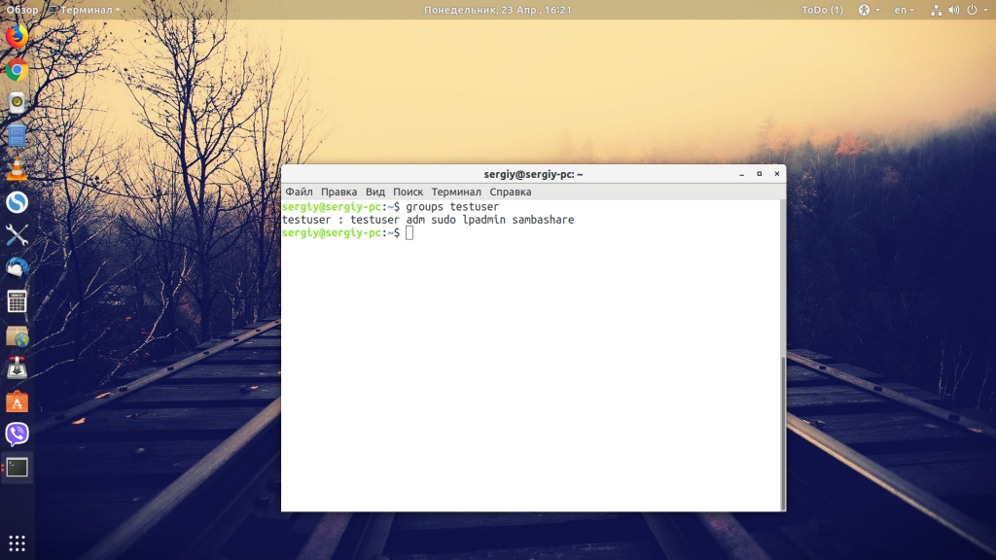Image resolution: width=996 pixels, height=560 pixels.
Task: Open the ToDo (1) indicator
Action: coord(822,10)
